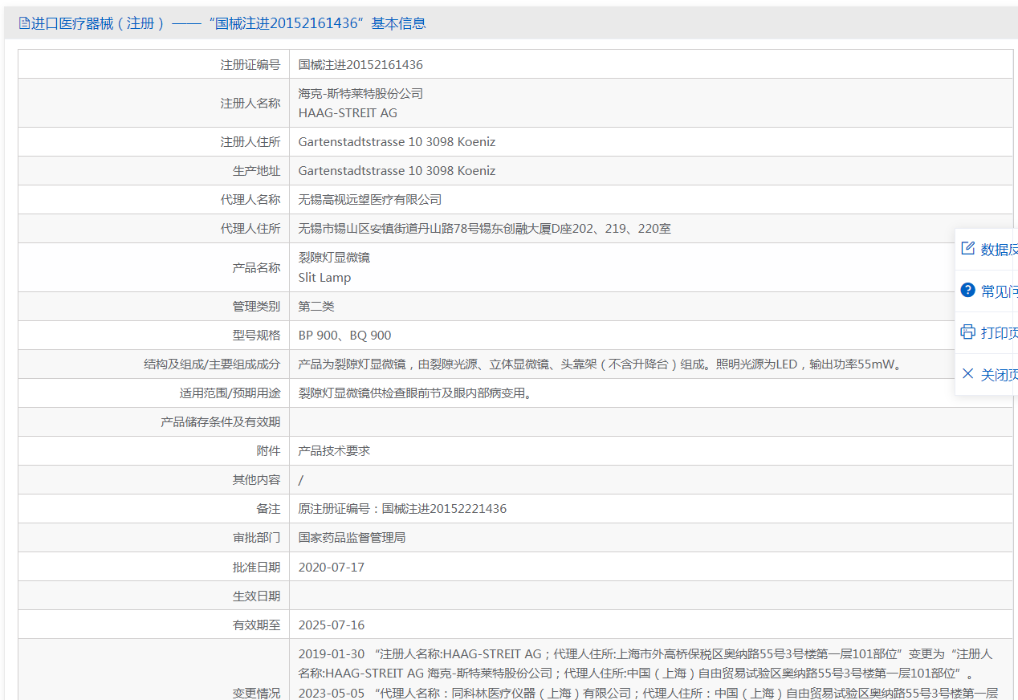The width and height of the screenshot is (1018, 700).
Task: Select the header title ending in 基本信息
Action: point(229,23)
